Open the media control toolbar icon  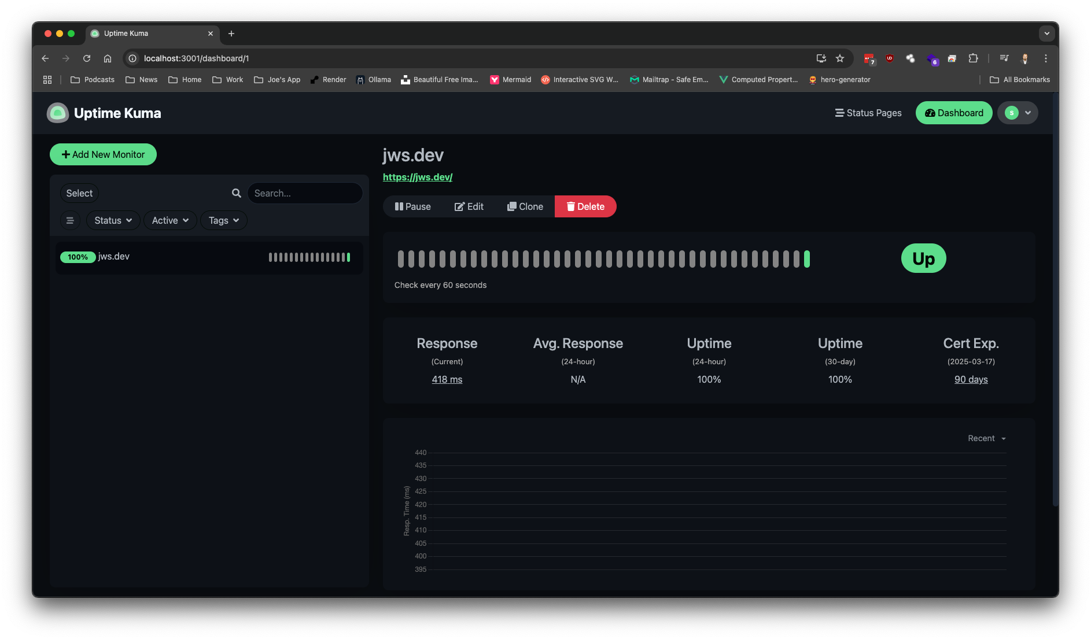[1004, 58]
